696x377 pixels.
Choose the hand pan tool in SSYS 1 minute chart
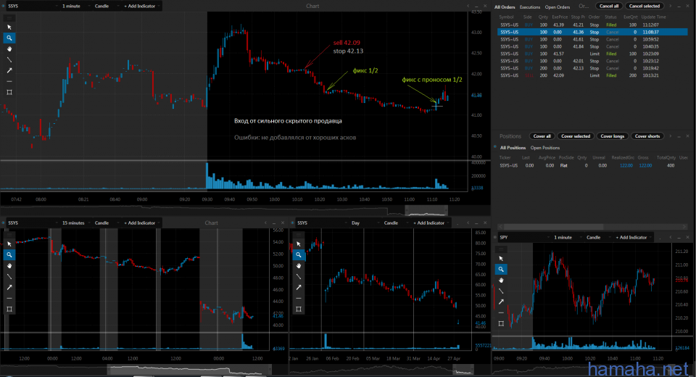(9, 49)
